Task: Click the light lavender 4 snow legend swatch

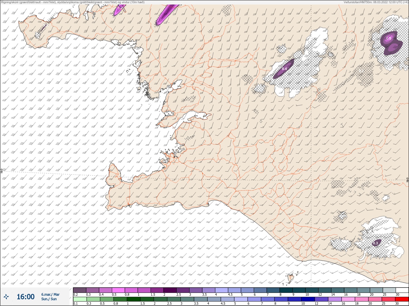Action: (221, 290)
